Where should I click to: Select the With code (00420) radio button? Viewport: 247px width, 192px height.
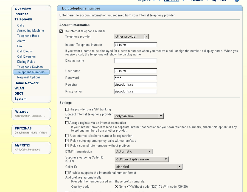pos(160,187)
